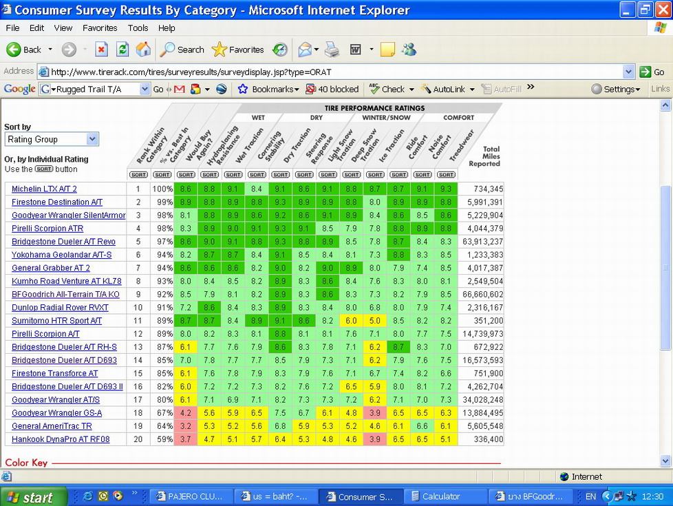Image resolution: width=673 pixels, height=506 pixels.
Task: Click the vertical scrollbar down arrow
Action: (665, 461)
